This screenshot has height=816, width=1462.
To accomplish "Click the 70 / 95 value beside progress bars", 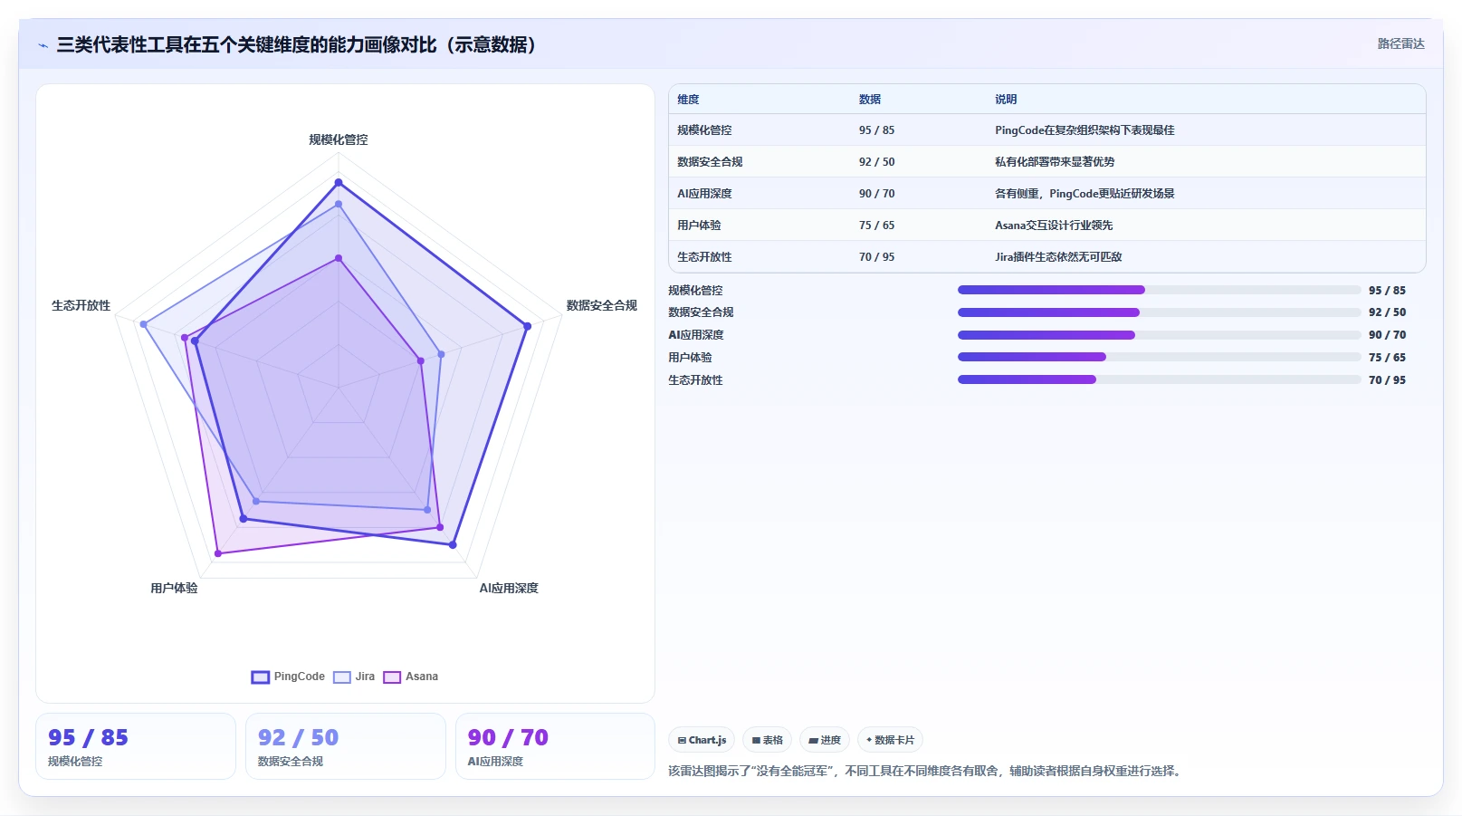I will (1387, 380).
